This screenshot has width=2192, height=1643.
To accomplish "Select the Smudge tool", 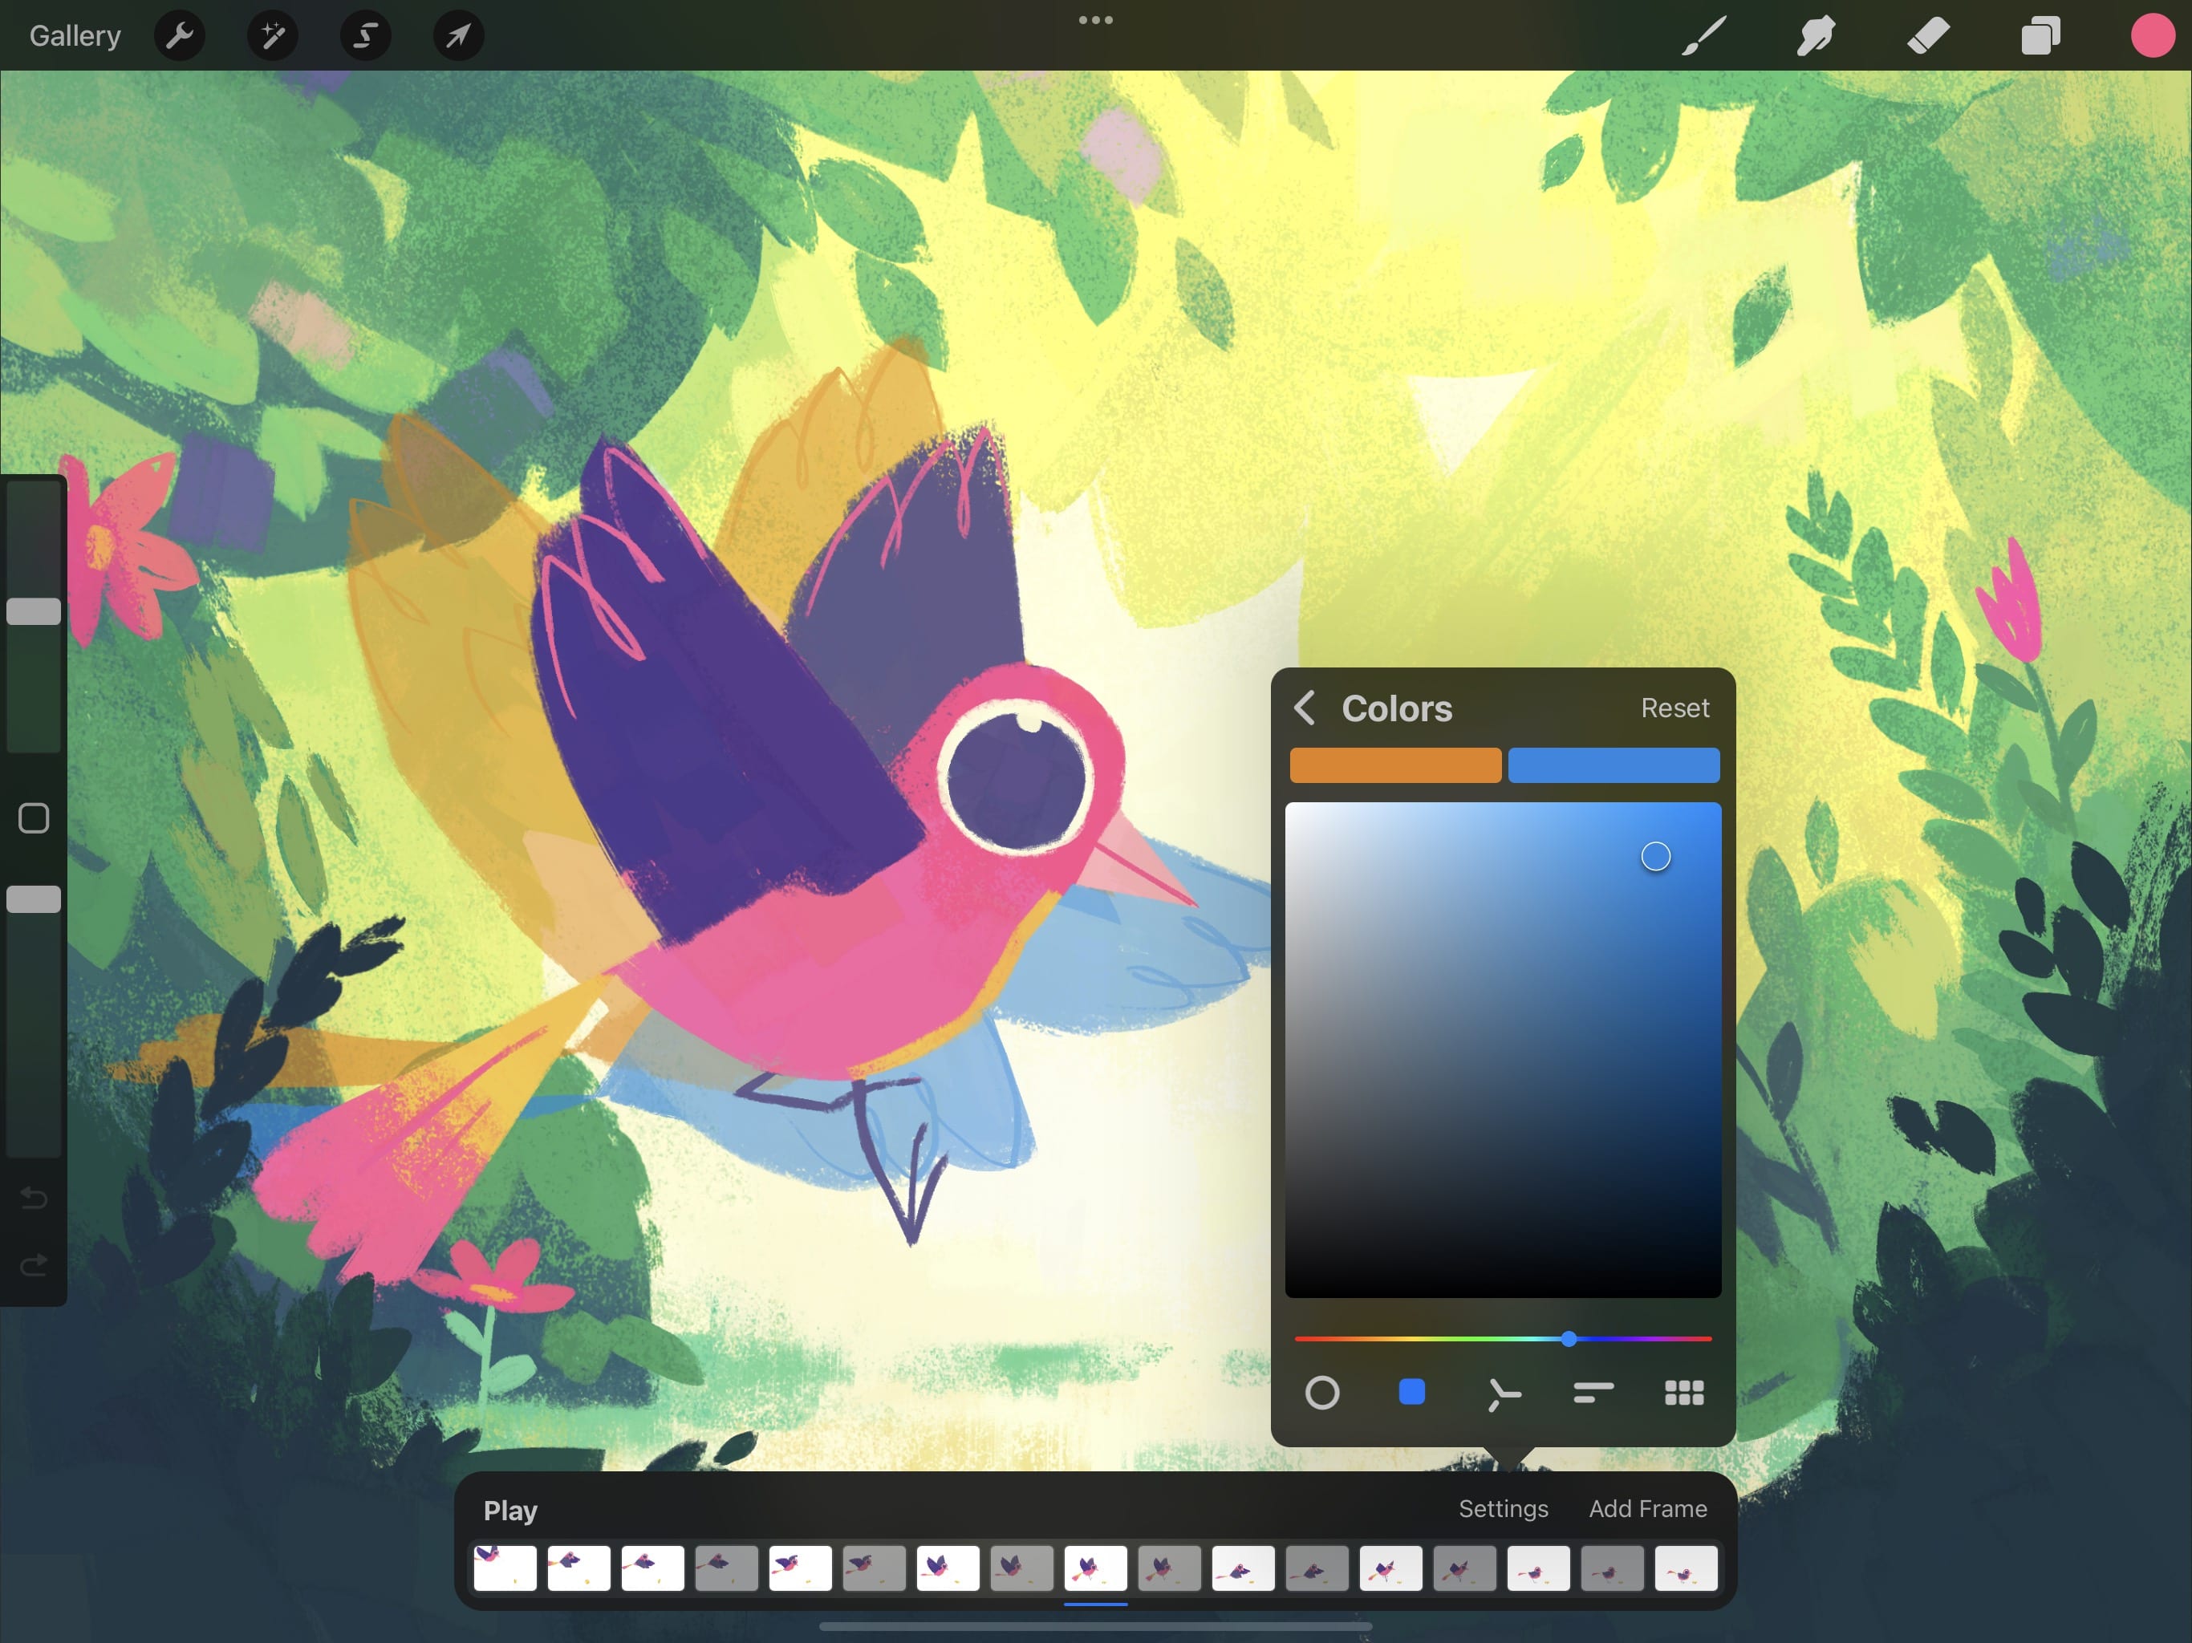I will 1817,35.
